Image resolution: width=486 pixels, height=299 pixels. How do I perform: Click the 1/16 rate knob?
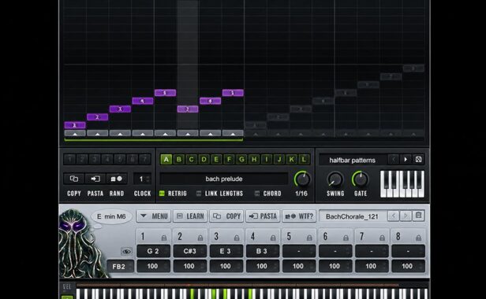pyautogui.click(x=302, y=179)
